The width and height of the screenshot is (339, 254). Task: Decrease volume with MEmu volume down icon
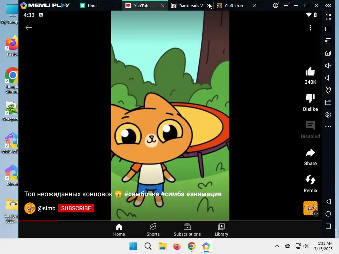pos(328,78)
